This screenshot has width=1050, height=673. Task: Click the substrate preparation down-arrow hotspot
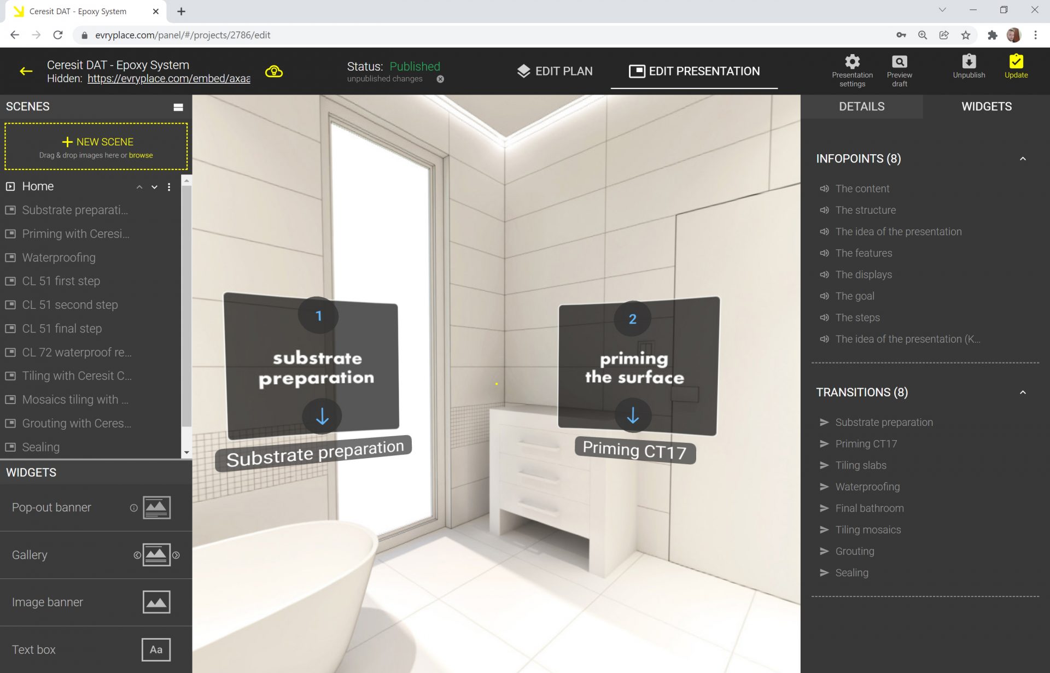[x=322, y=417]
